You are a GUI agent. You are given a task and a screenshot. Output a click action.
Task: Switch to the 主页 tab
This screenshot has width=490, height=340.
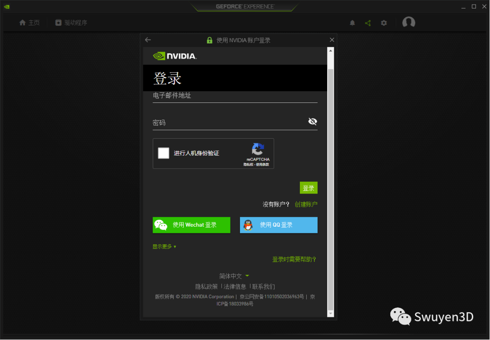pos(29,23)
